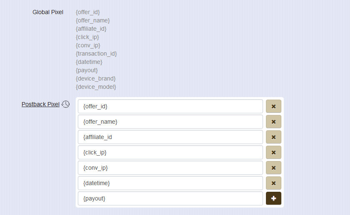Click into the {offer_name} postback field
Viewport: 350px width, 215px height.
170,122
